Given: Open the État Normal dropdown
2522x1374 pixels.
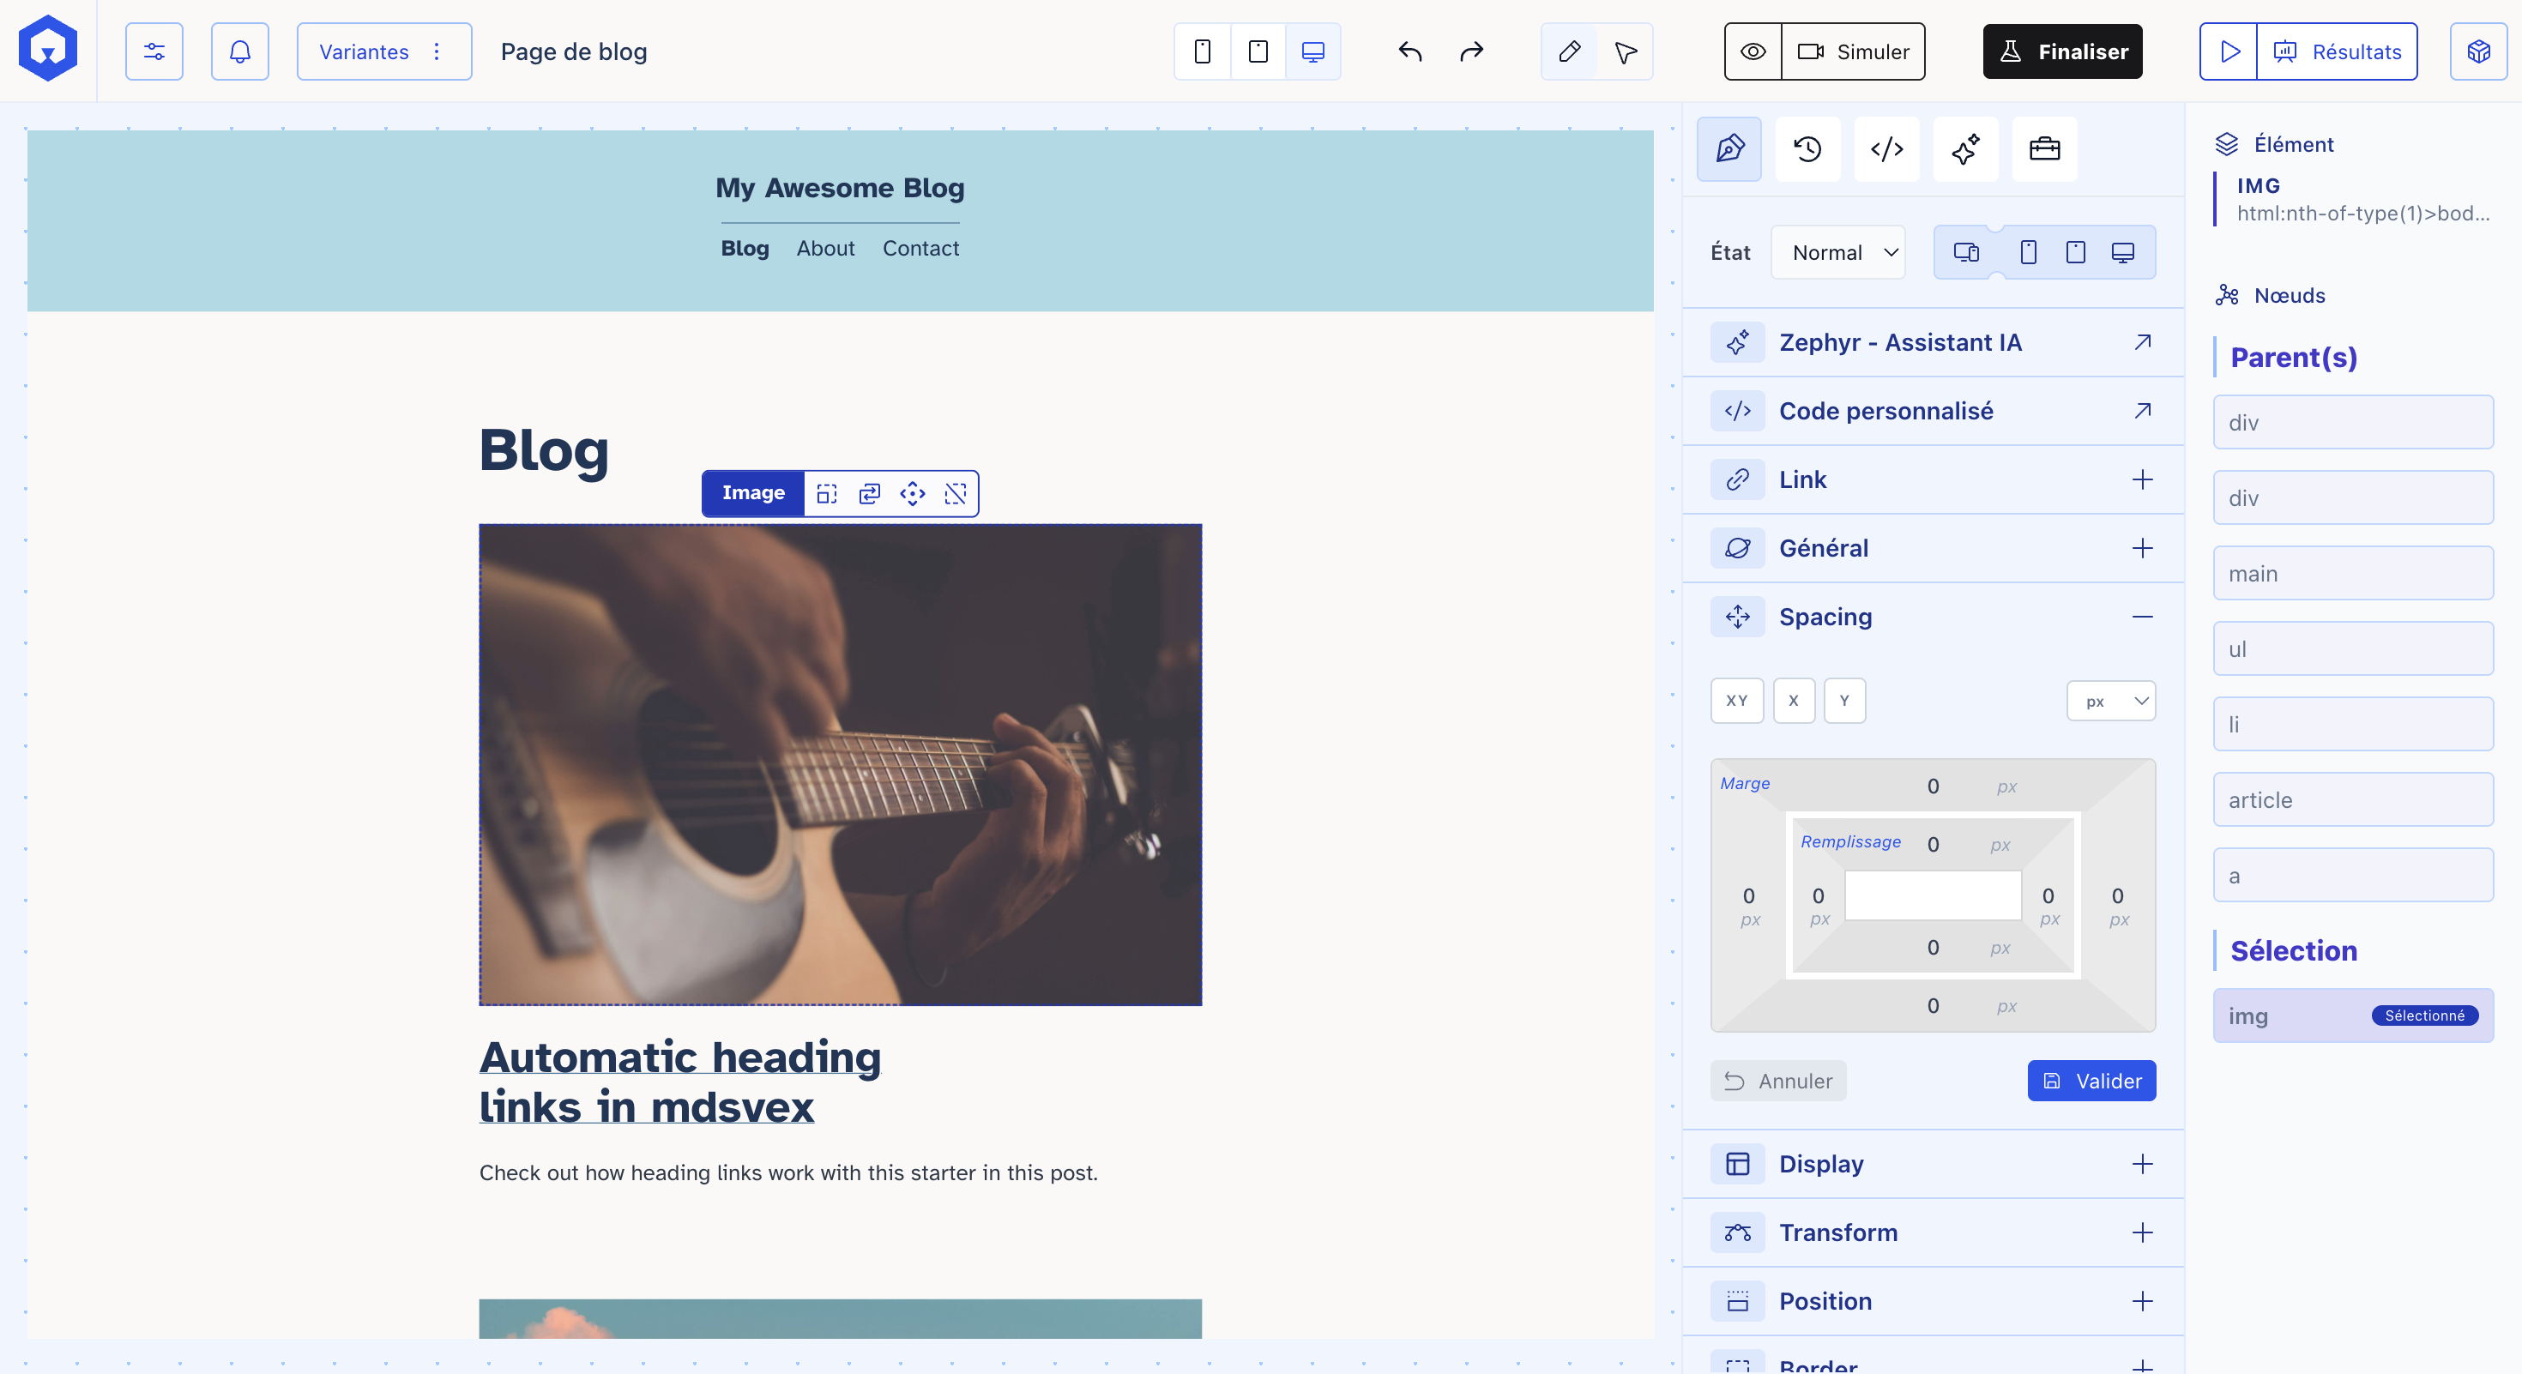Looking at the screenshot, I should coord(1837,252).
